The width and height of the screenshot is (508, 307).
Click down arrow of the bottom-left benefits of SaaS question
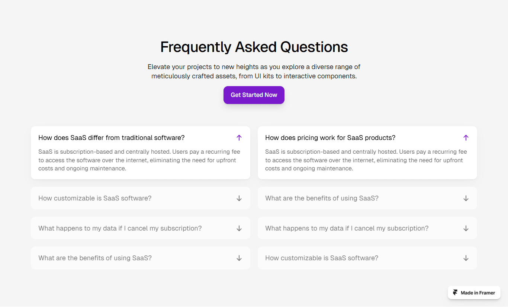pyautogui.click(x=239, y=258)
